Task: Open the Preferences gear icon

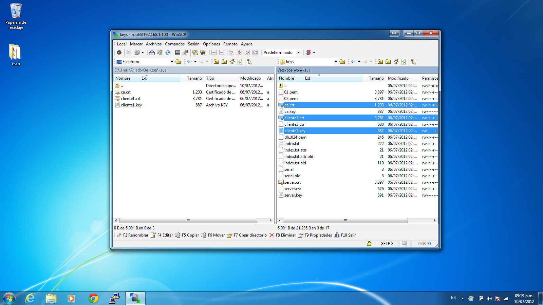Action: pyautogui.click(x=119, y=53)
